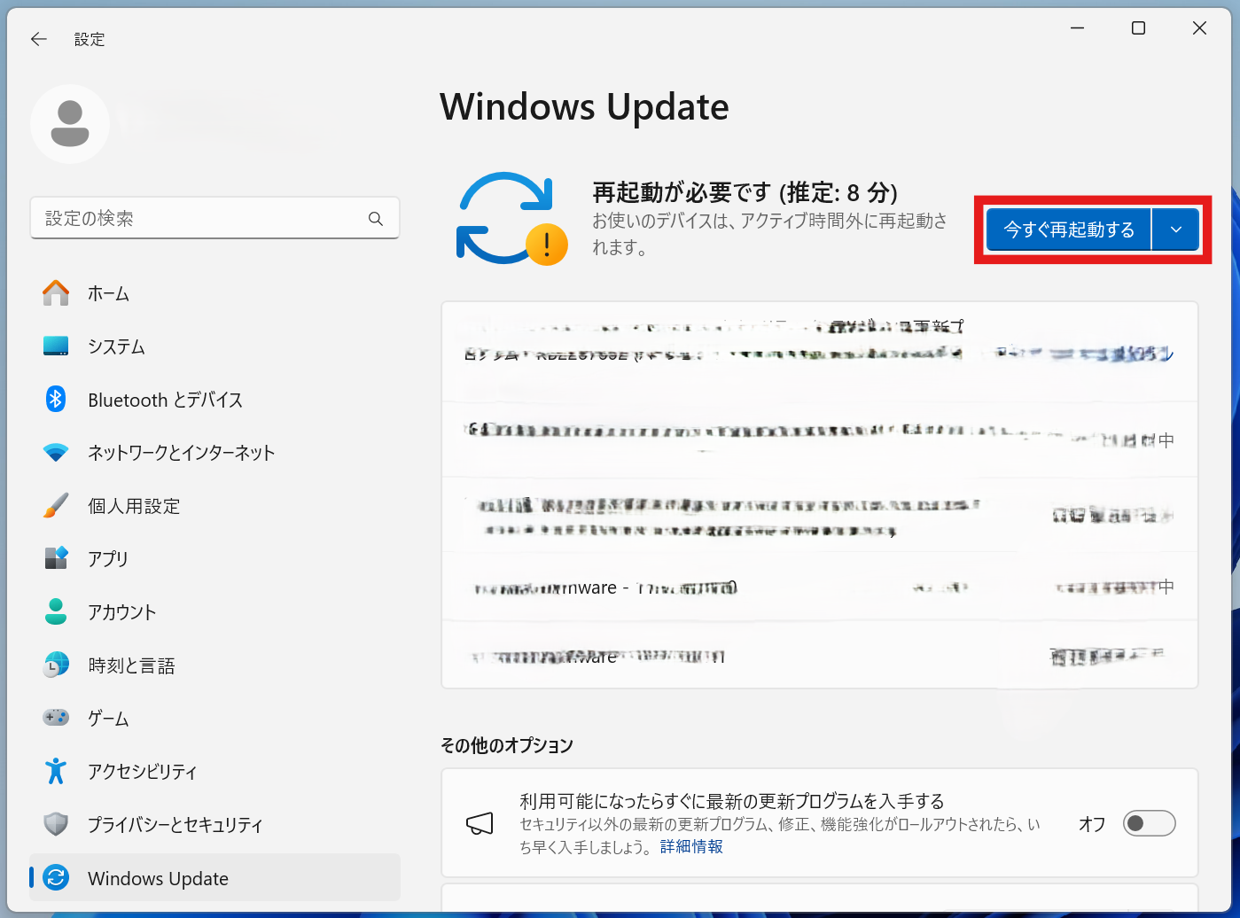Go to Bluetooth とデバイス settings
1240x918 pixels.
(214, 400)
